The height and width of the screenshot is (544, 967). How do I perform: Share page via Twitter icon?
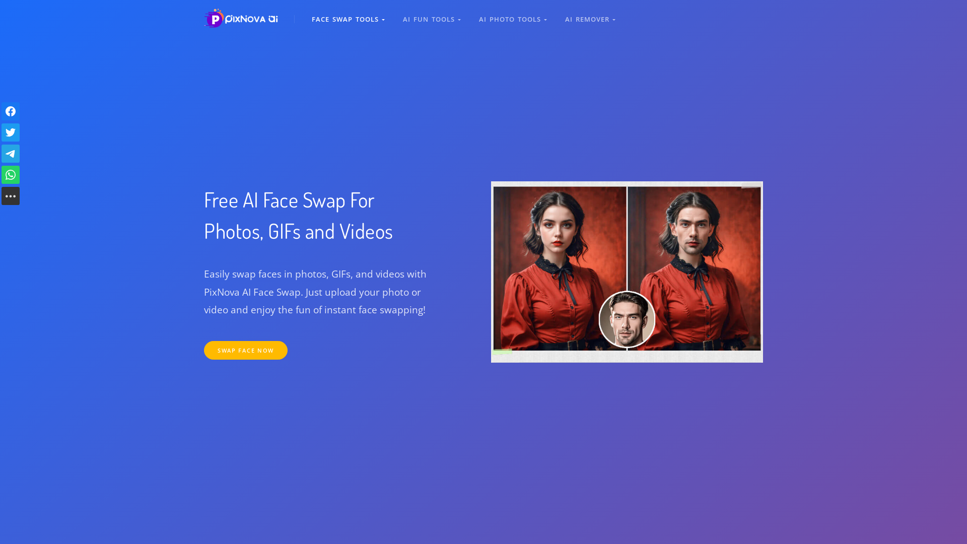pos(11,132)
